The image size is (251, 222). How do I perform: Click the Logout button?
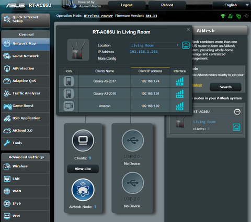(x=127, y=5)
